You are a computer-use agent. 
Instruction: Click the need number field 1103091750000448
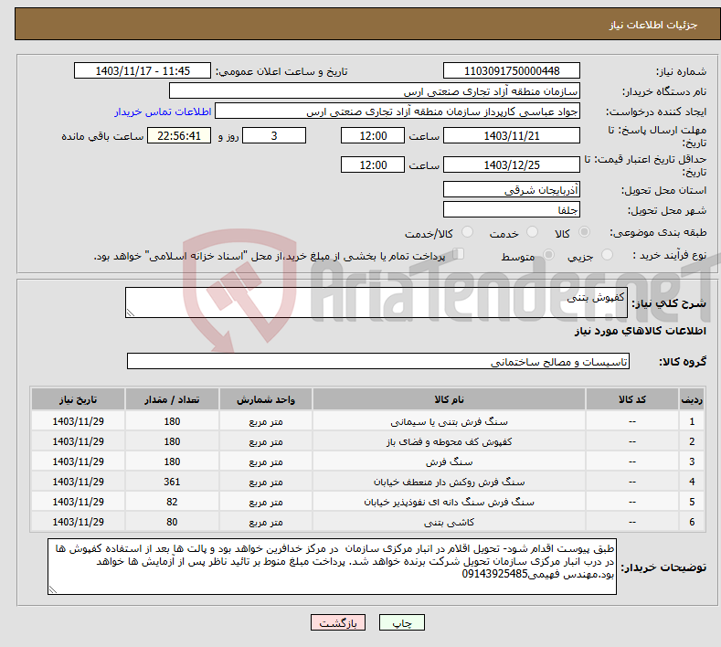pyautogui.click(x=512, y=70)
